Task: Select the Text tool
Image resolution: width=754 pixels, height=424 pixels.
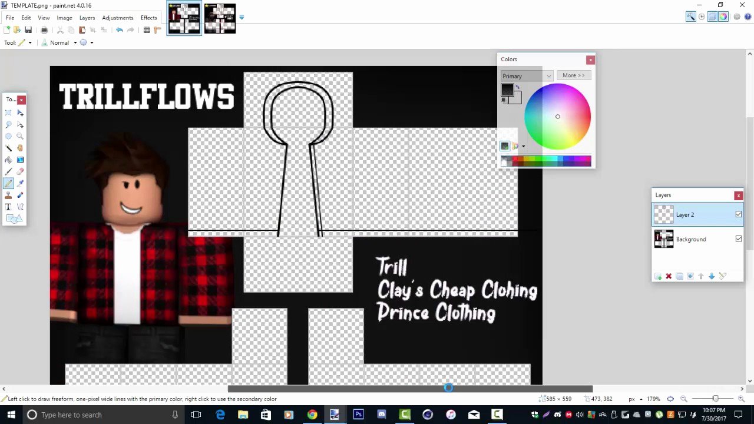Action: point(8,207)
